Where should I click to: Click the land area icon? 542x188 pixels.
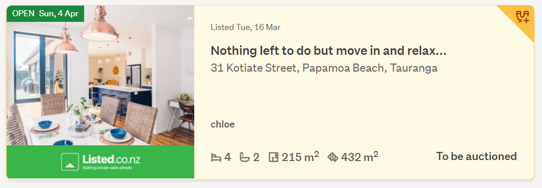pyautogui.click(x=332, y=158)
